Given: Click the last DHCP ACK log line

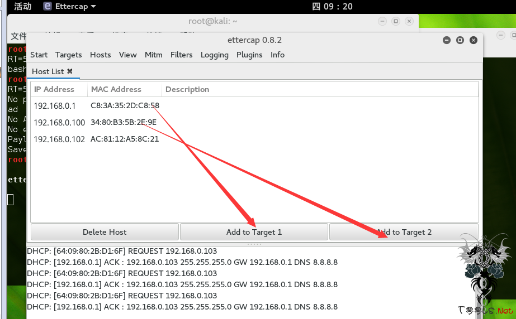Looking at the screenshot, I should pos(182,307).
